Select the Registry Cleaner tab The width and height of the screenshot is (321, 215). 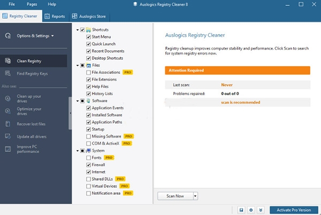tap(21, 16)
